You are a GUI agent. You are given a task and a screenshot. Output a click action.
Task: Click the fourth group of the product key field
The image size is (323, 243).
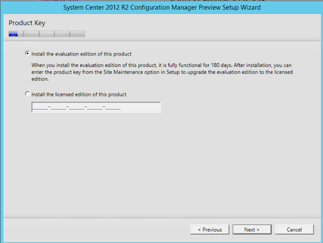pyautogui.click(x=94, y=107)
